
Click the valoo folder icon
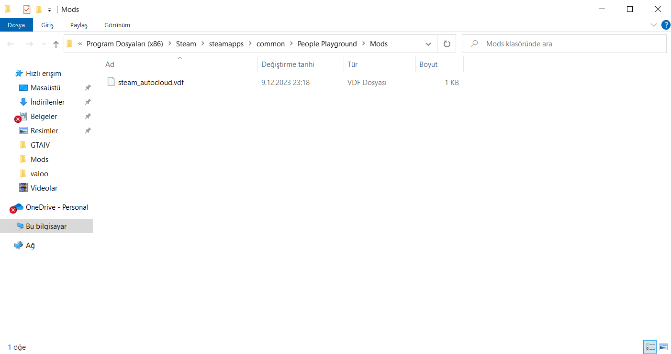tap(23, 174)
